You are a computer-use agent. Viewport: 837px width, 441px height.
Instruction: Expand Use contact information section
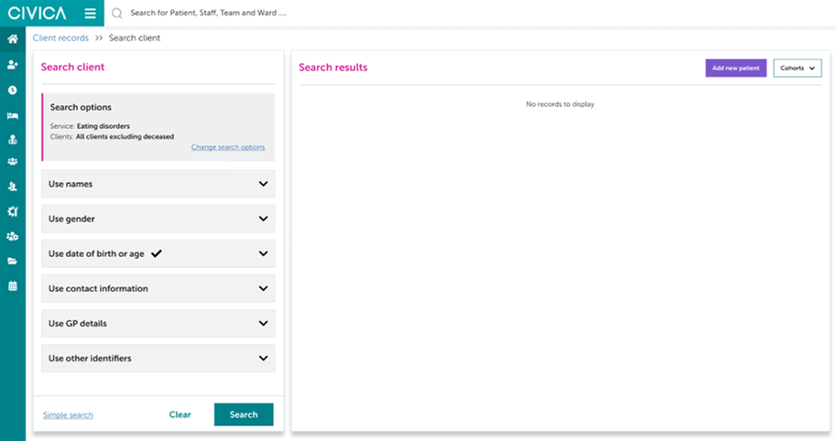[x=158, y=288]
